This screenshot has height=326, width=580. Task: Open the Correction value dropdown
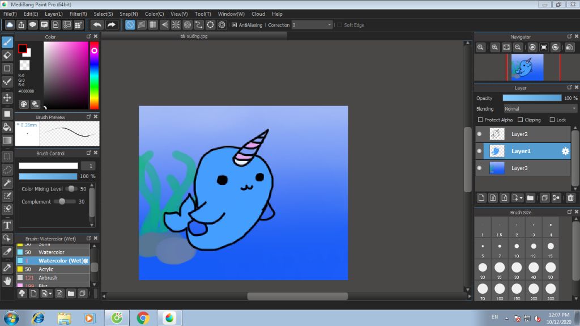point(312,25)
